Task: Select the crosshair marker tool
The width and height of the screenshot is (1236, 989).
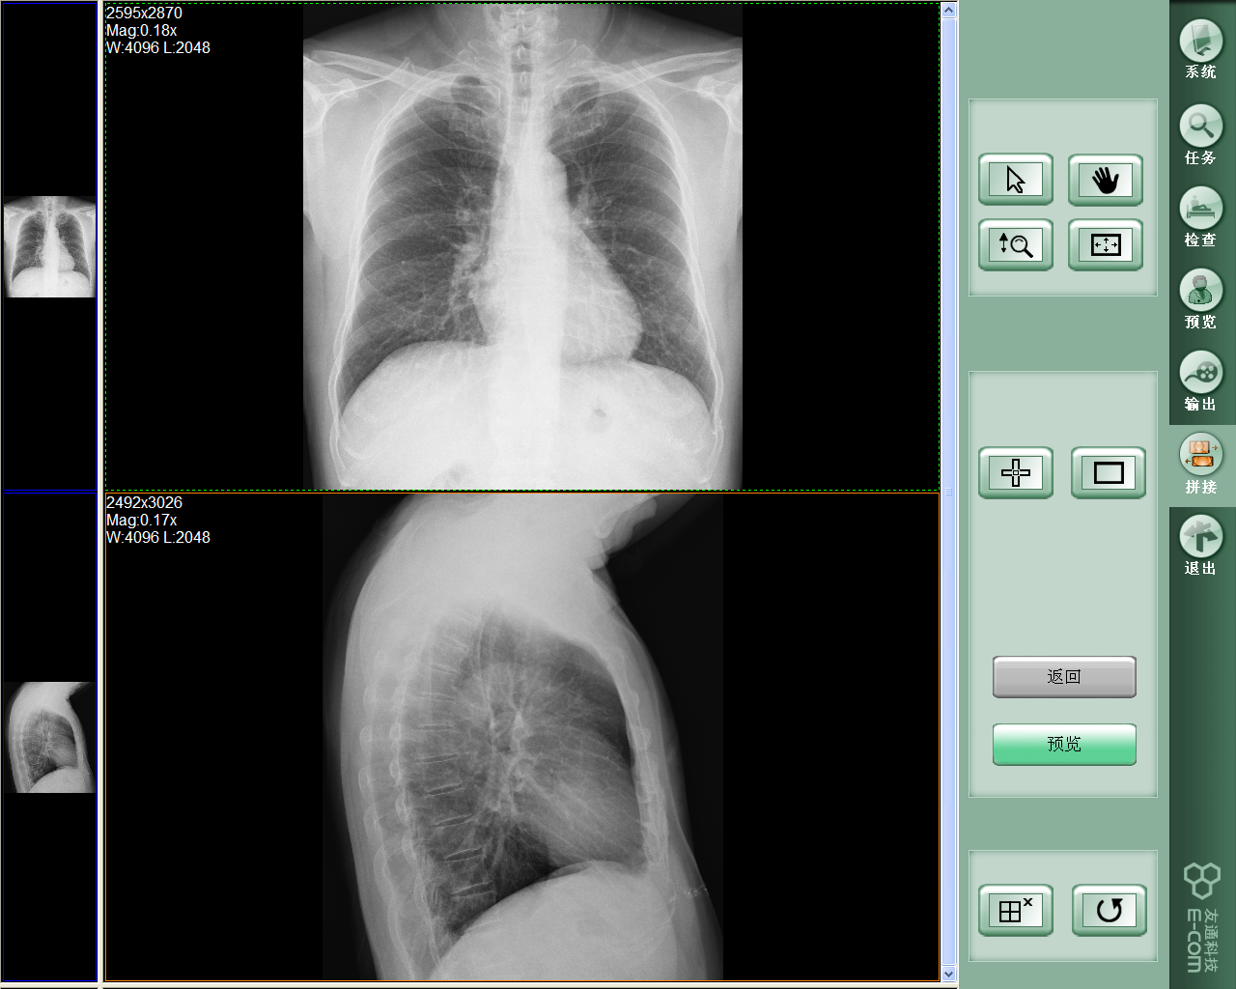Action: pos(1016,472)
